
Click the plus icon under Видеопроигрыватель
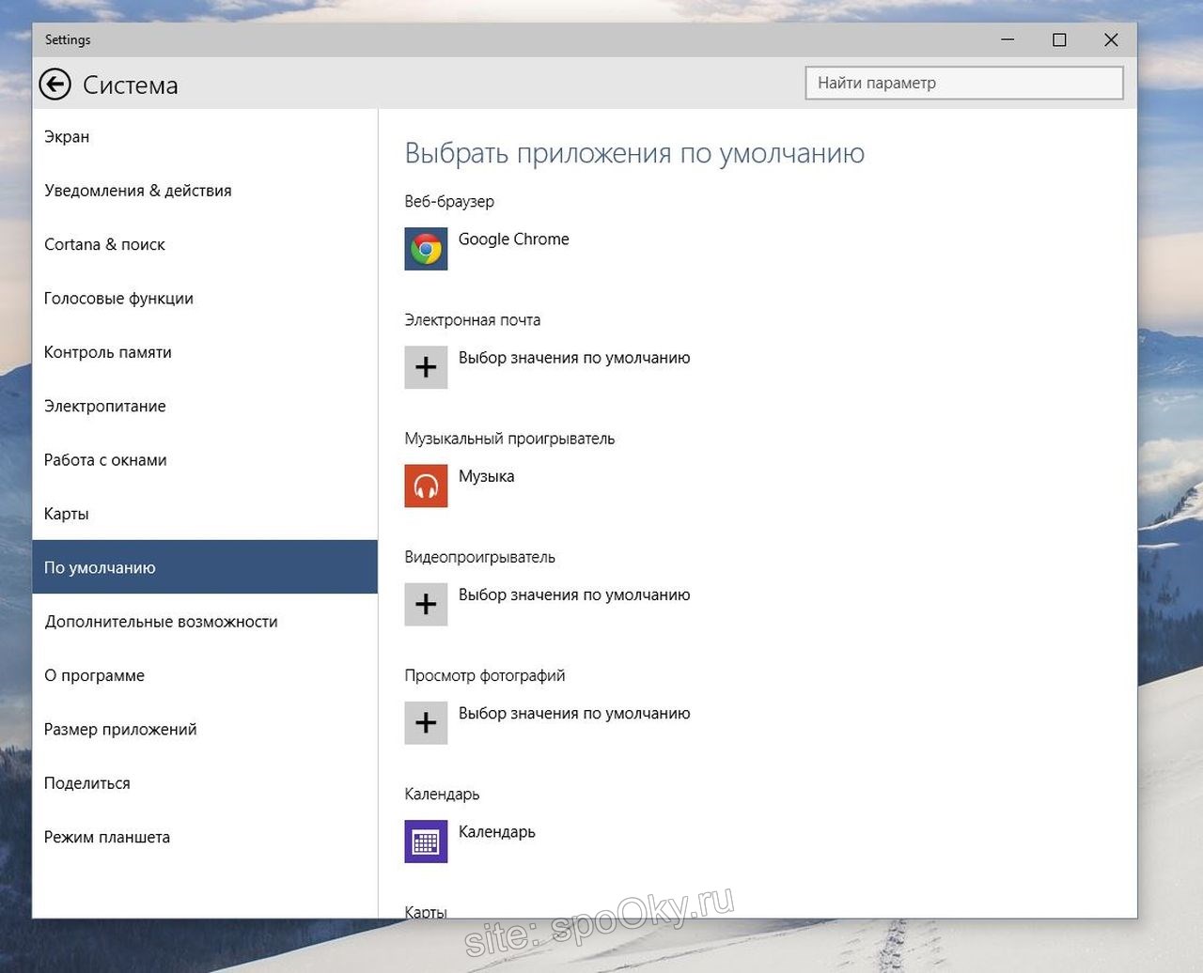click(426, 604)
